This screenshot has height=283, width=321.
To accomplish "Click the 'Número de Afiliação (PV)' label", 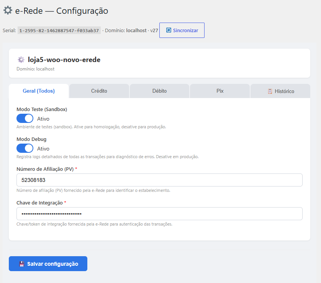I will pos(45,169).
